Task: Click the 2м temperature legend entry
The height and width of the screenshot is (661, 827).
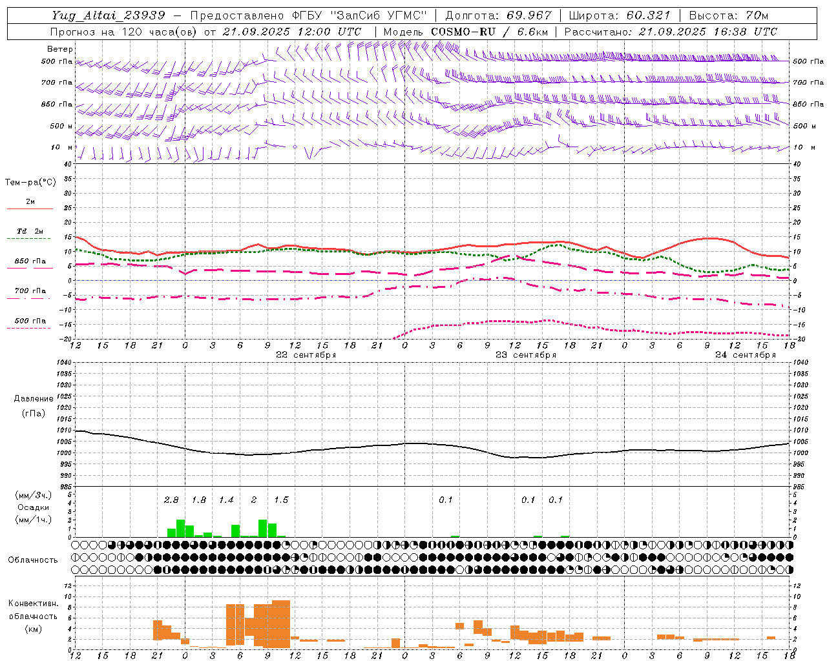Action: (x=30, y=202)
